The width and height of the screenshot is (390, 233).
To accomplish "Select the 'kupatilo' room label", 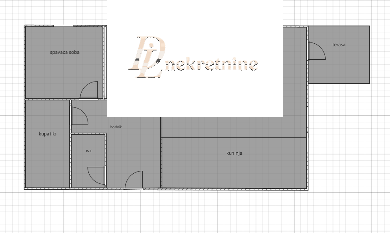I will [x=48, y=134].
